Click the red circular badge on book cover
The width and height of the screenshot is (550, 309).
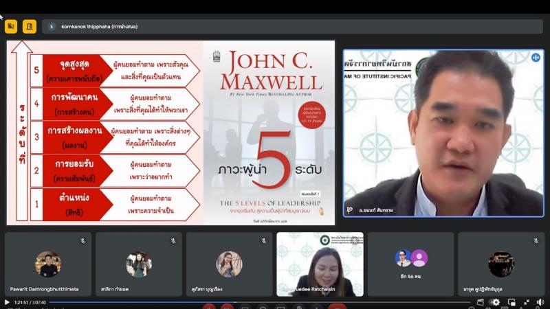pyautogui.click(x=312, y=115)
